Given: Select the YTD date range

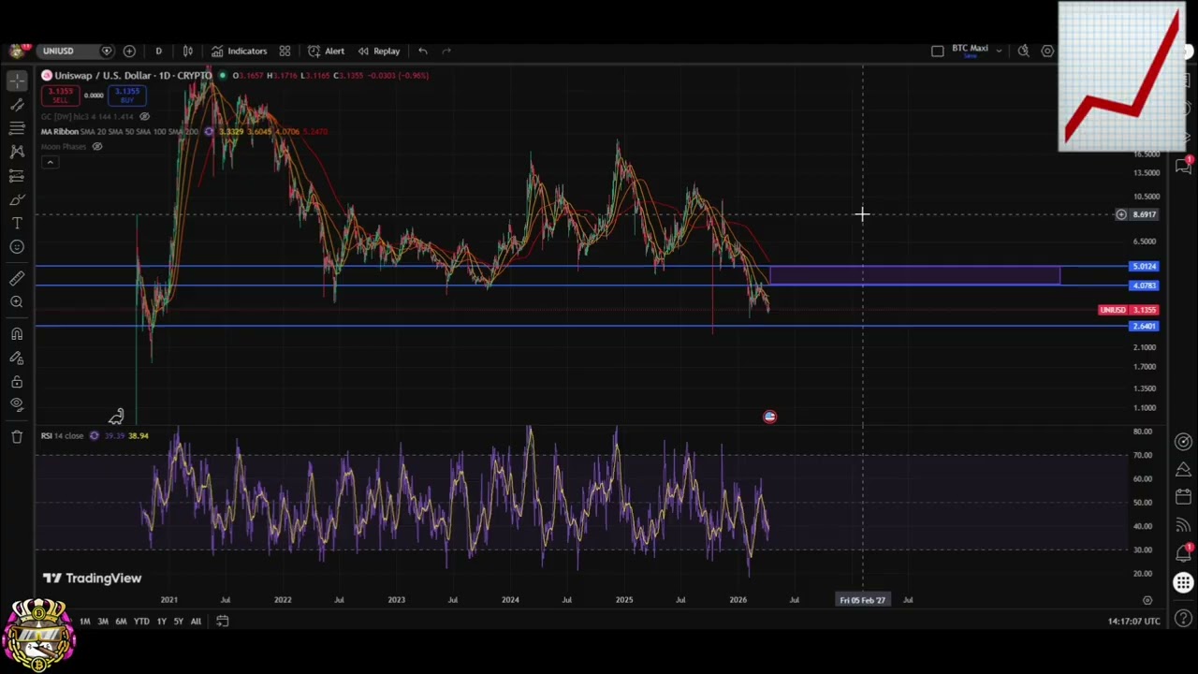Looking at the screenshot, I should pos(141,622).
